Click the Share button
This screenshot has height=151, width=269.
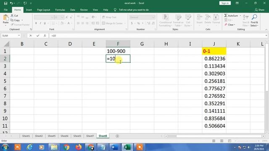[259, 10]
